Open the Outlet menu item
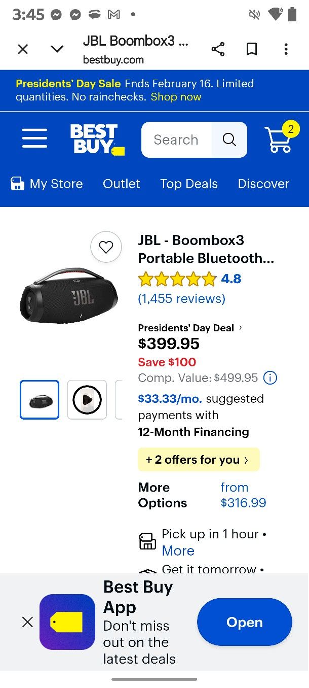The width and height of the screenshot is (309, 688). [x=122, y=184]
